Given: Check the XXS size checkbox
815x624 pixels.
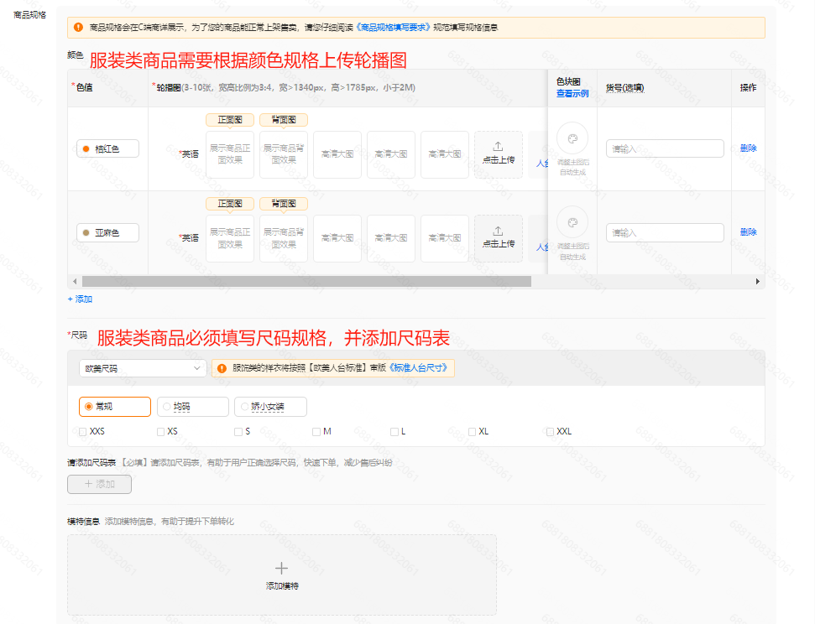Looking at the screenshot, I should click(x=82, y=432).
